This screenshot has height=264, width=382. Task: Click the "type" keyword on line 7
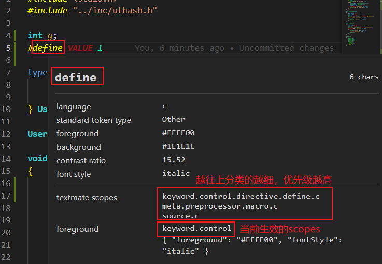[37, 73]
